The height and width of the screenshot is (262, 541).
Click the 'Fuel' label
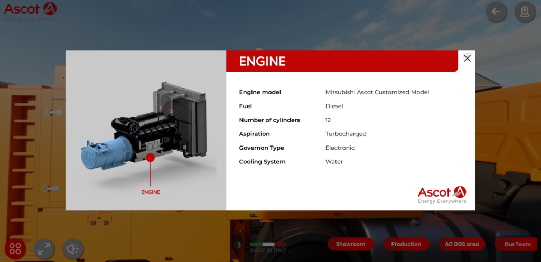(245, 106)
